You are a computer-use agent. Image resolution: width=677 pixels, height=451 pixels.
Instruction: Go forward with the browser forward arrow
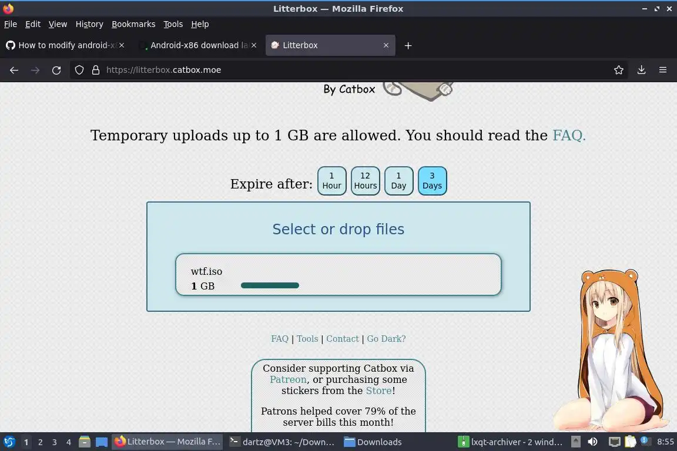click(x=35, y=70)
